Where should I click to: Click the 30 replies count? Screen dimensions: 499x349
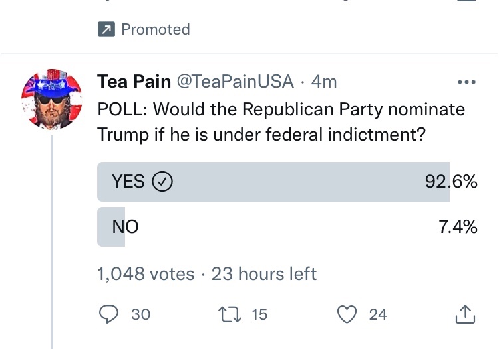[x=140, y=314]
